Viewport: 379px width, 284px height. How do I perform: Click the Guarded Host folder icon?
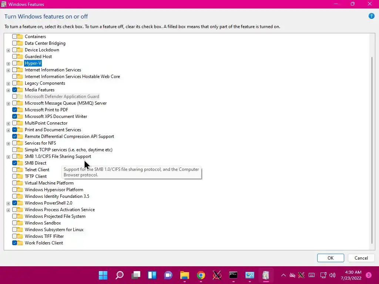[20, 57]
